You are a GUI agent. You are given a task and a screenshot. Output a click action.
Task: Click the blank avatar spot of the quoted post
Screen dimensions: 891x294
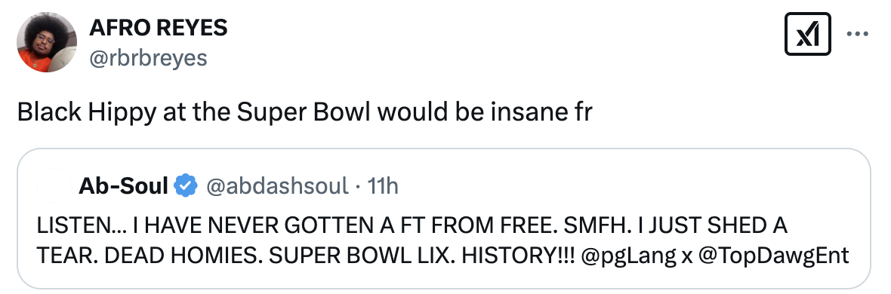coord(51,185)
